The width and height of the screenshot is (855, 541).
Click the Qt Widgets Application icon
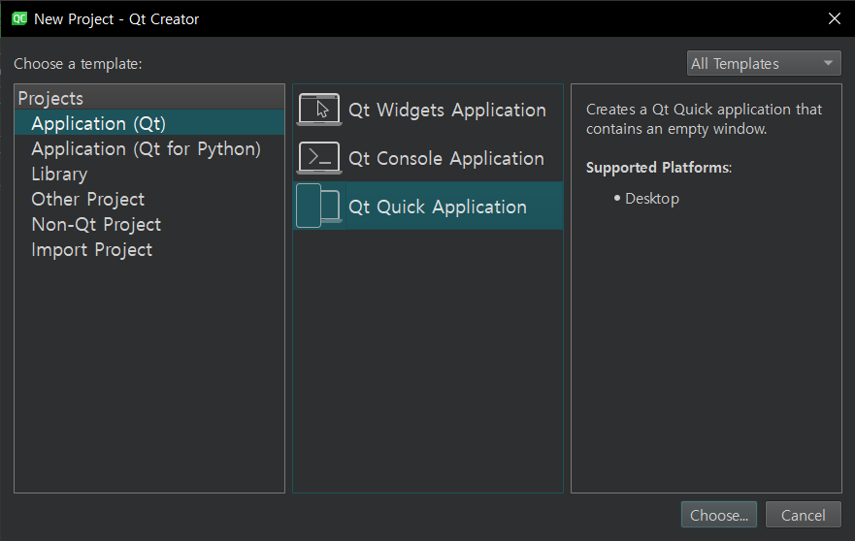coord(319,110)
